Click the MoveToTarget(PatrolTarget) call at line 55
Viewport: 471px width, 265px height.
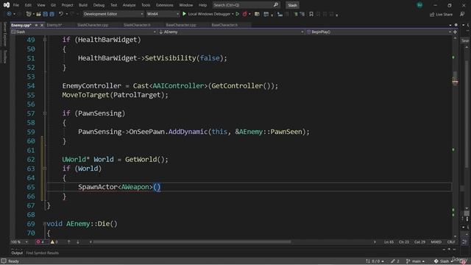tap(115, 95)
